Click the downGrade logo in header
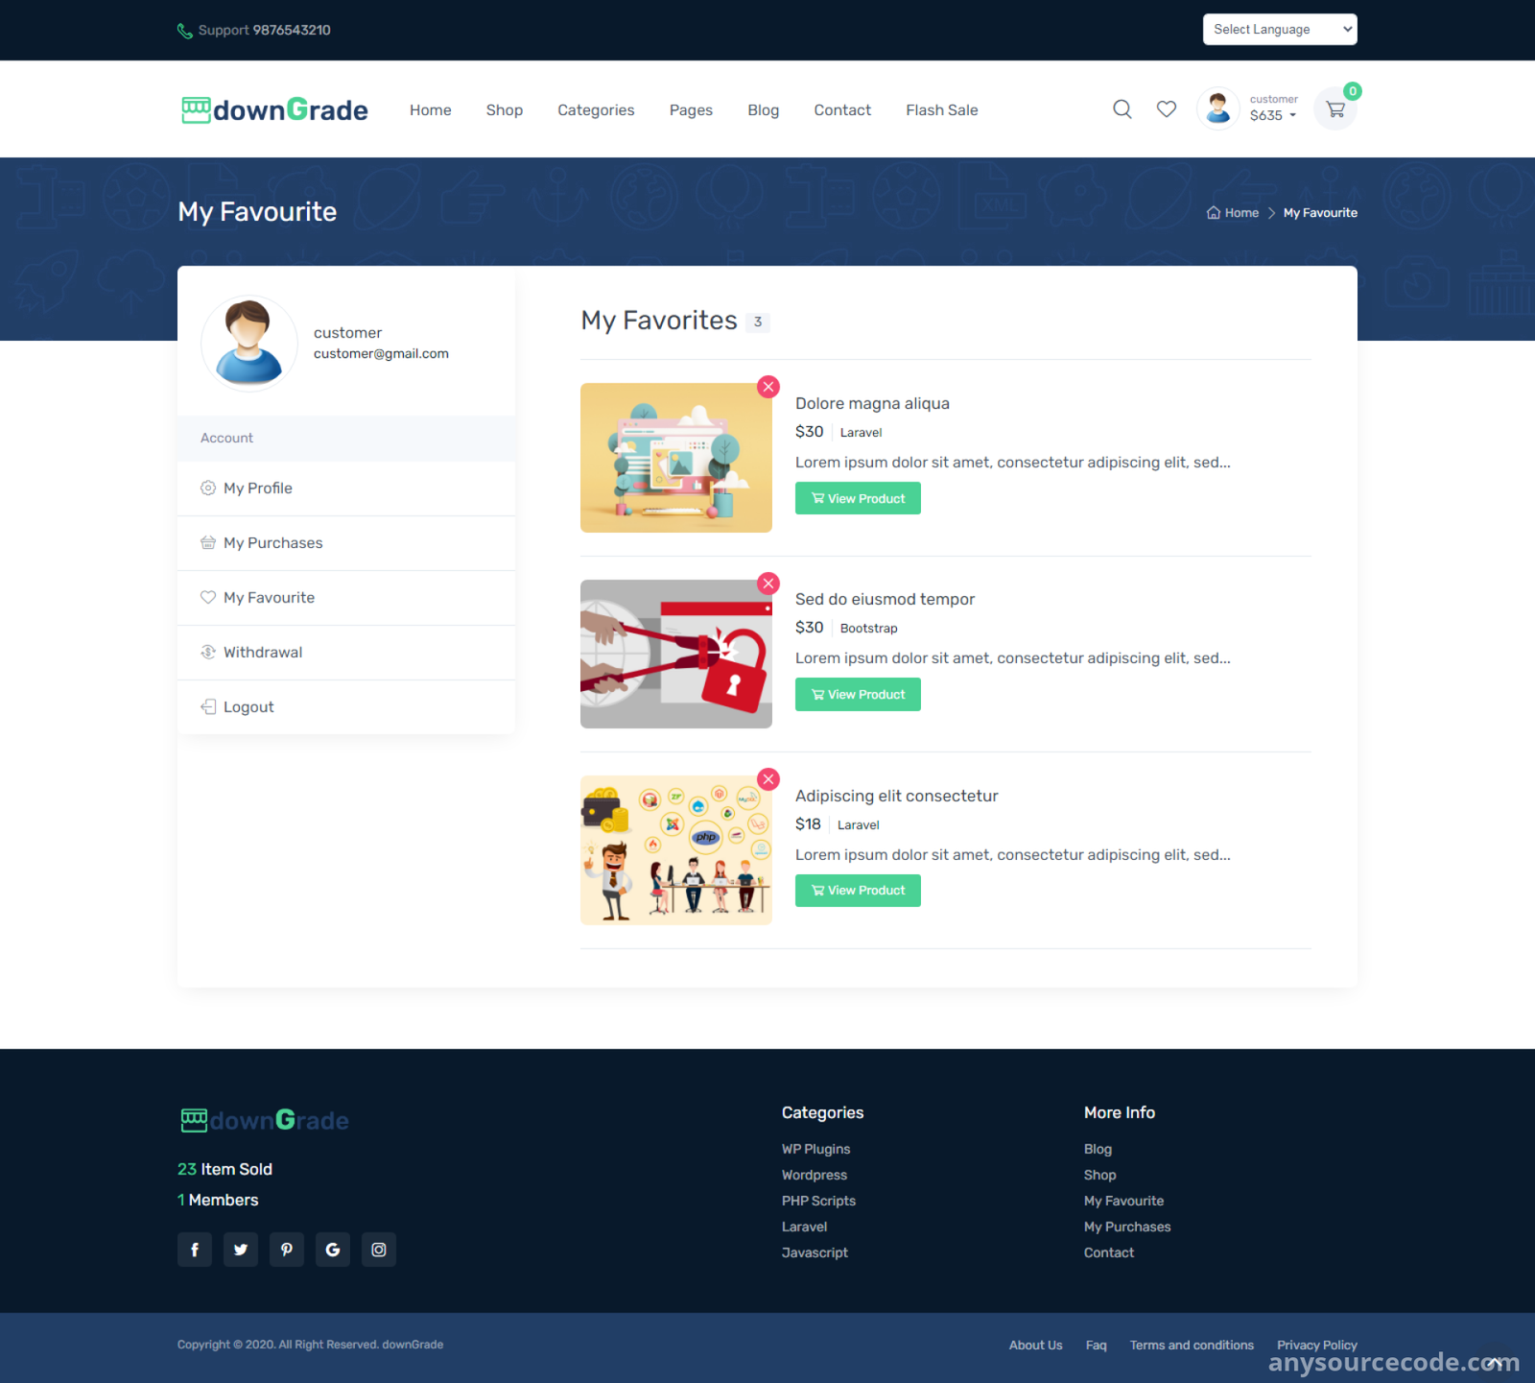1535x1383 pixels. [x=274, y=109]
